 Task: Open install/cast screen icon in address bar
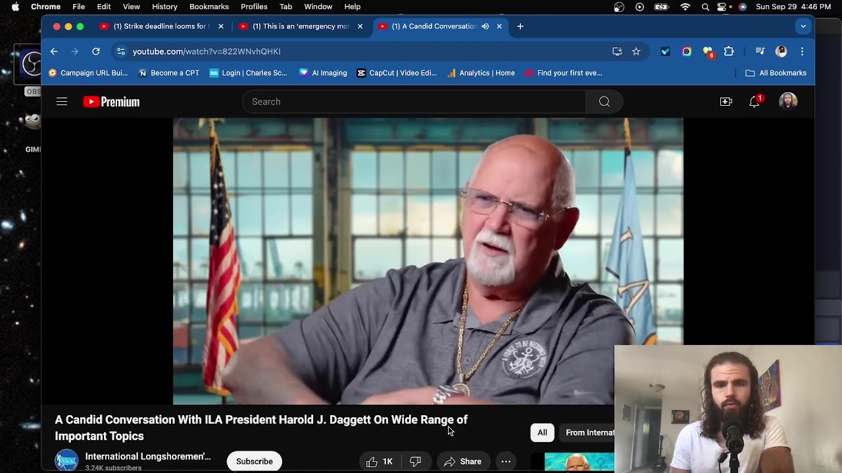[617, 51]
